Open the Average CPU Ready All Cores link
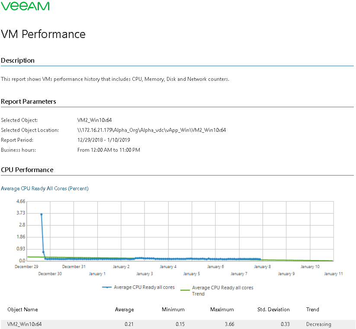356x329 pixels. point(45,188)
